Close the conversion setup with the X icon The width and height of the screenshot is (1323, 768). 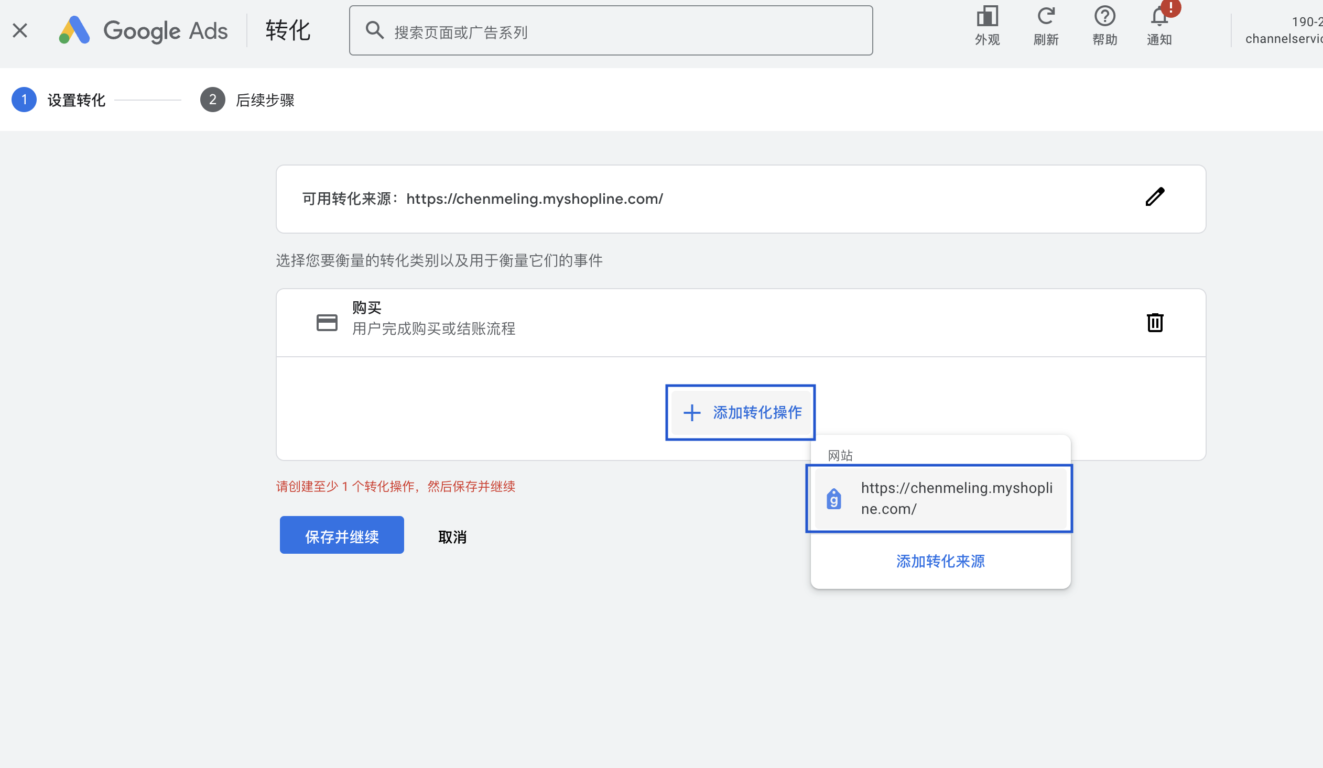tap(20, 30)
